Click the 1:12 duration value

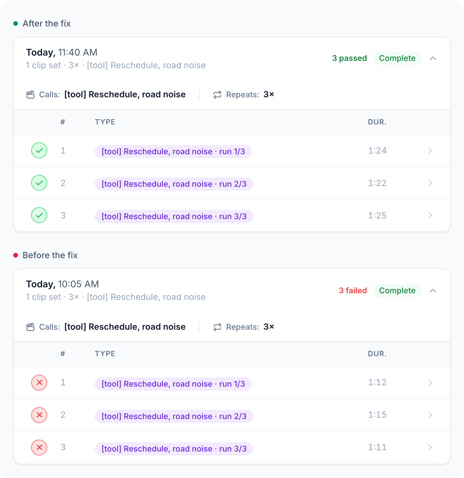pos(377,382)
